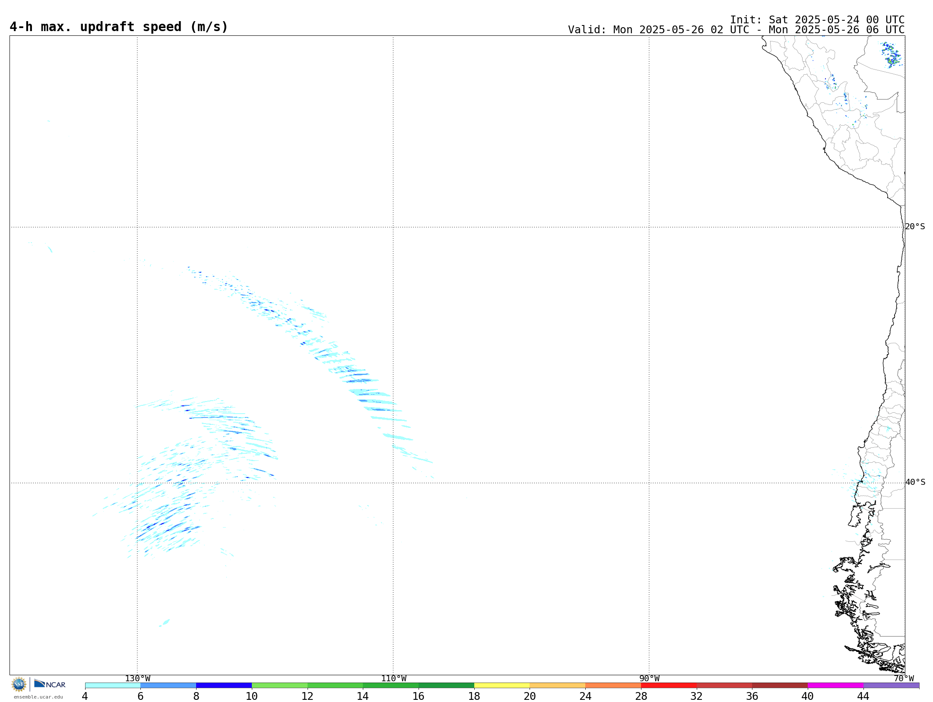The image size is (933, 702).
Task: Click the light orange 20–24 colorbar swatch
Action: (x=558, y=686)
